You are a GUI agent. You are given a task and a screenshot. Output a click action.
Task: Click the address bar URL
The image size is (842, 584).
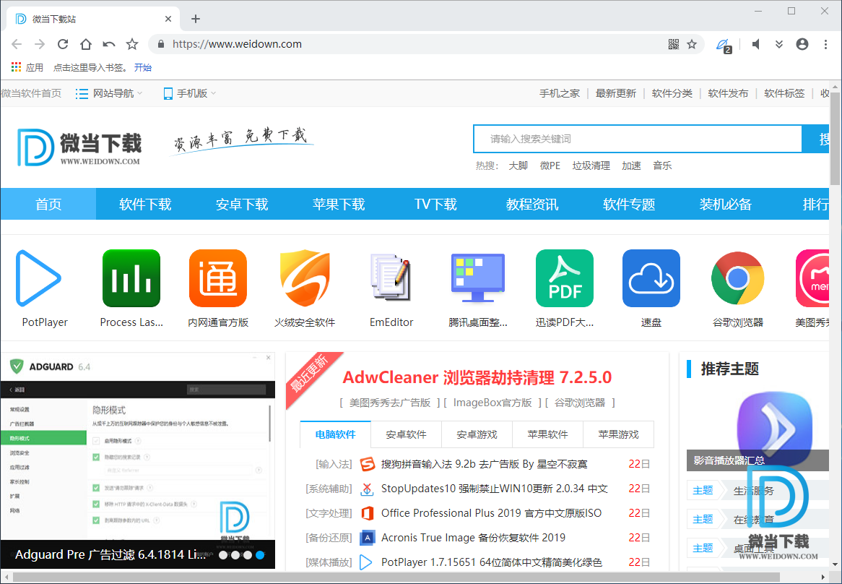click(x=237, y=44)
